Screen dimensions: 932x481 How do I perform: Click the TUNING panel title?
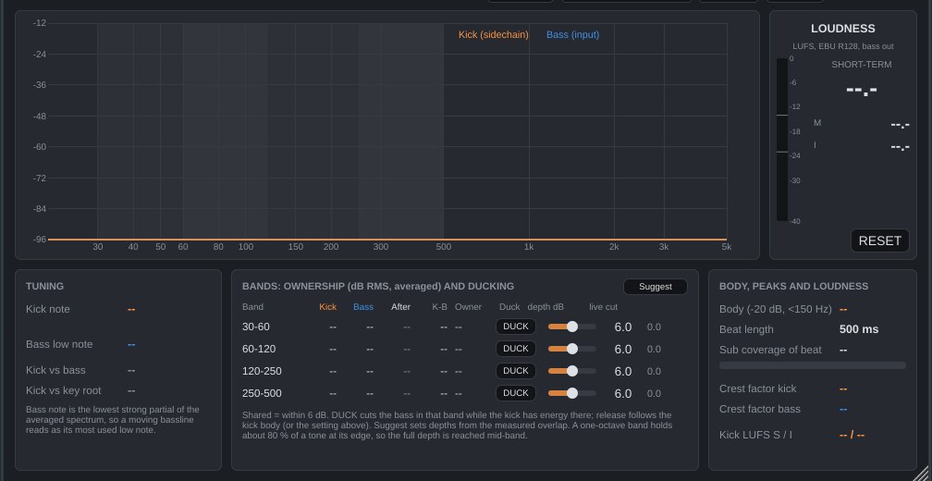pos(44,286)
